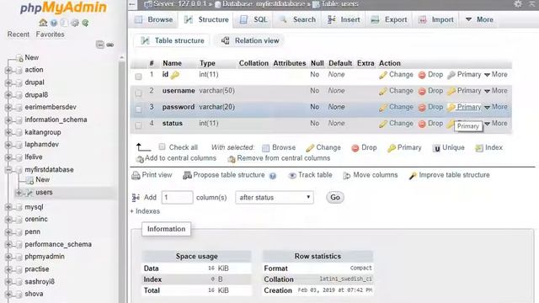
Task: Enable the Check all checkbox
Action: pos(162,147)
